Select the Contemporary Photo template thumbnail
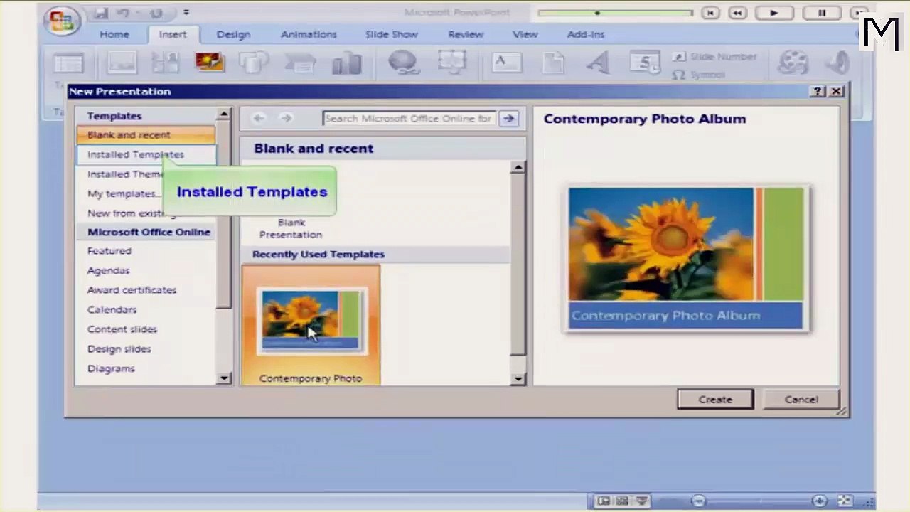Screen dimensions: 910x512 [311, 325]
